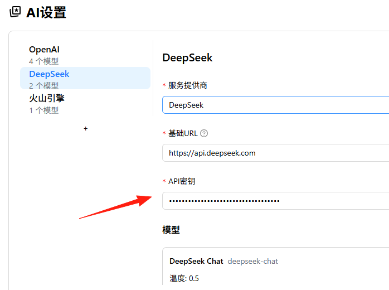Click the help icon beside 基础URL
This screenshot has height=290, width=389.
[x=204, y=133]
